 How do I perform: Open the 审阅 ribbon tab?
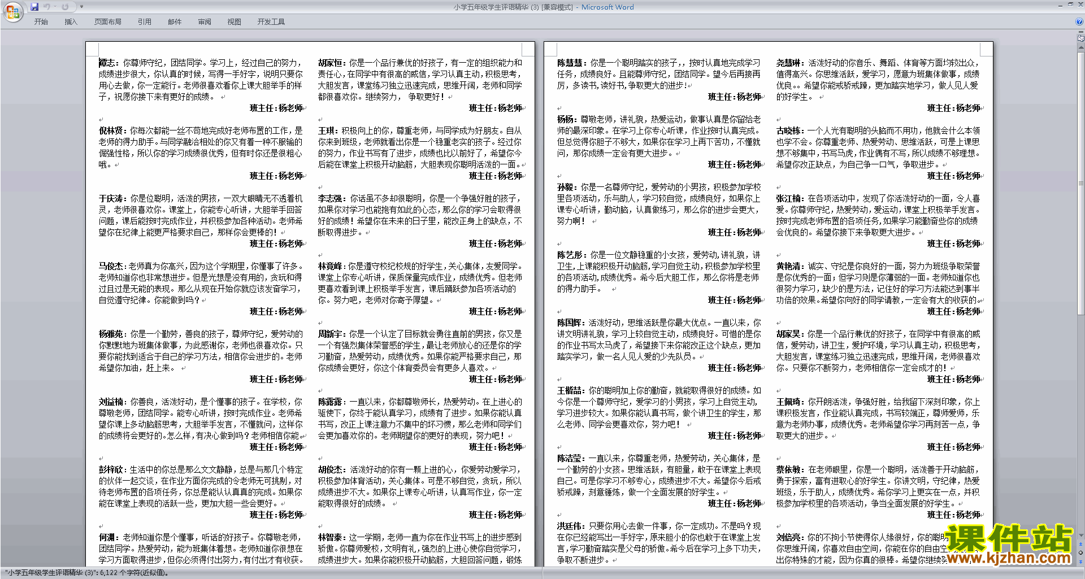[205, 21]
